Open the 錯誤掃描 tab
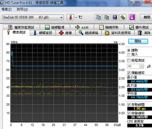Screen dimensions: 152x129 click(88, 33)
